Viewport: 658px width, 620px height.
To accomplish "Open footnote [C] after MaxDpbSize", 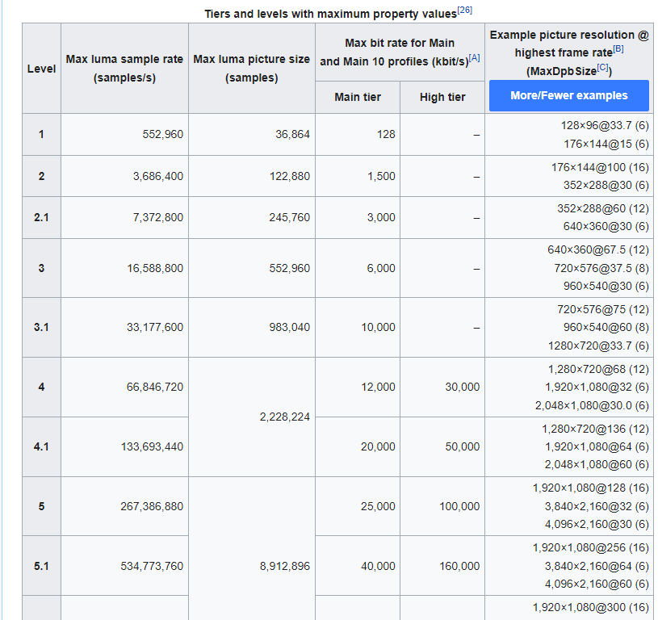I will [602, 67].
